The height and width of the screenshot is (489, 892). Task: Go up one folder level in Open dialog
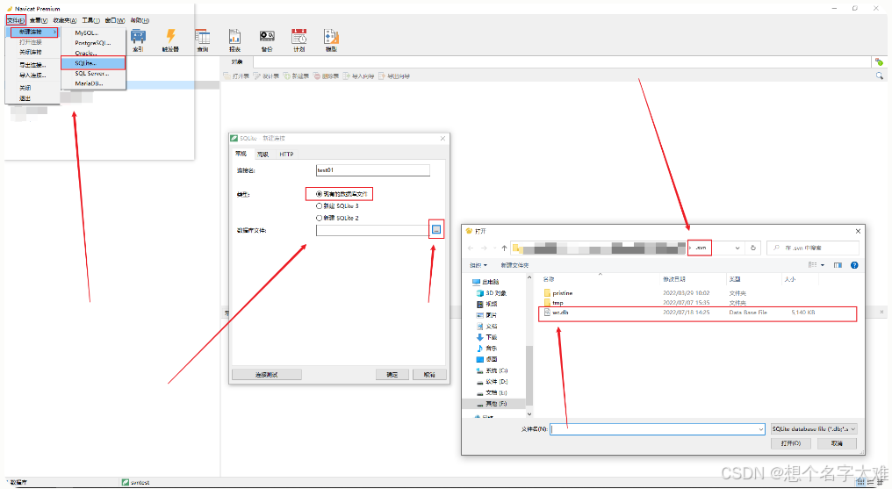tap(504, 248)
